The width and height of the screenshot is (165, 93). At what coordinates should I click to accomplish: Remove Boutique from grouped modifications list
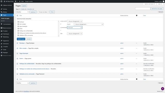click(x=18, y=22)
